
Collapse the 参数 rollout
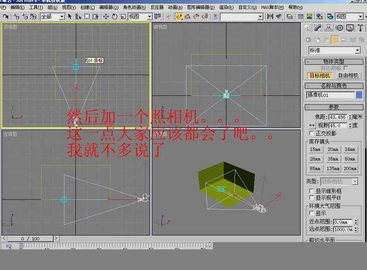334,107
